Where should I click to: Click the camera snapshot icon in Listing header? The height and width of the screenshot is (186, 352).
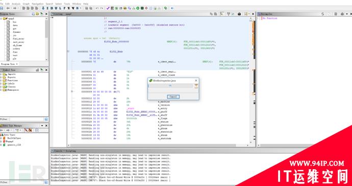click(x=239, y=14)
